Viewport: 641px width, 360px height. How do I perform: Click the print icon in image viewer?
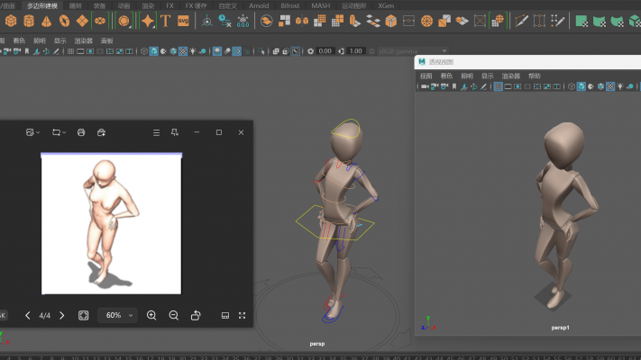pos(81,132)
